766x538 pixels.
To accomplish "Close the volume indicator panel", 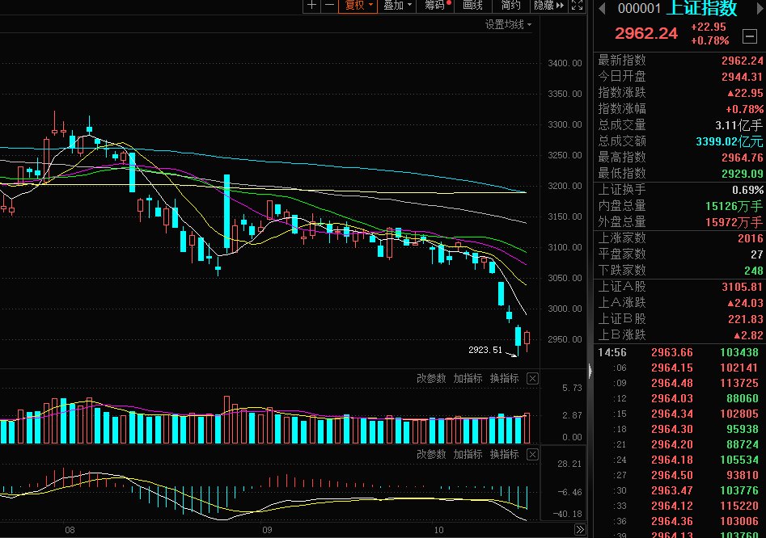I will click(x=532, y=379).
